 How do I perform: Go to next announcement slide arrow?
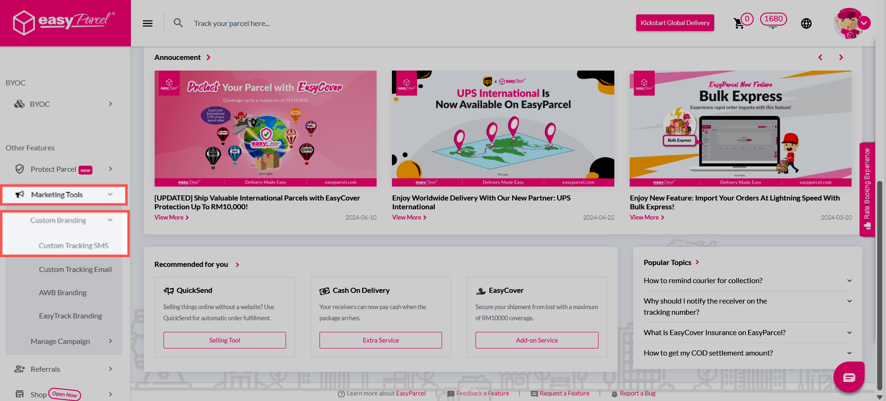[841, 57]
